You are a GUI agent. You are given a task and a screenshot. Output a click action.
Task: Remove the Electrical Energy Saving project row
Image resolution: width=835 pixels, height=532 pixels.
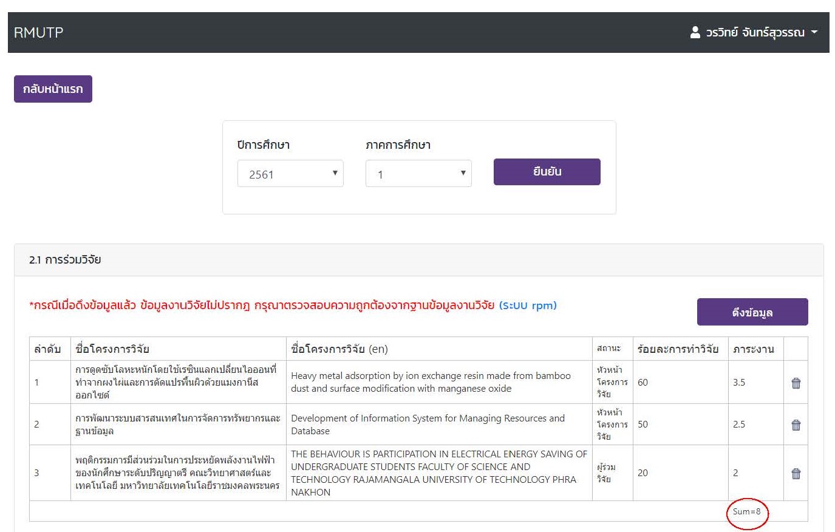click(796, 474)
